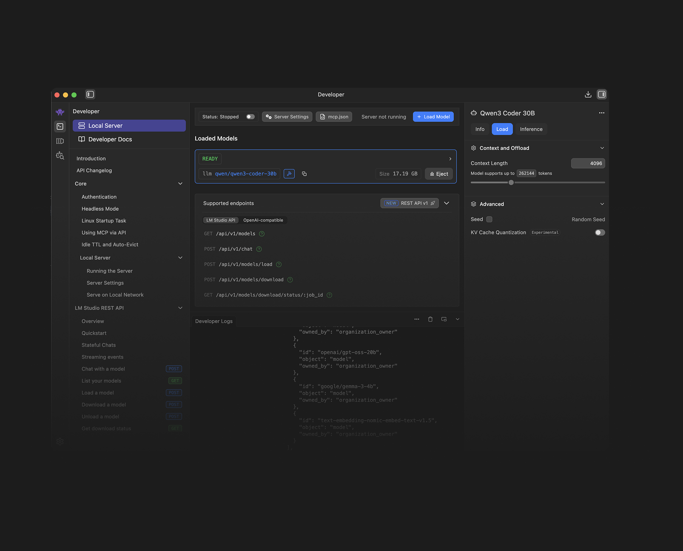Switch to the OpenAI-compatible endpoints tab
This screenshot has width=683, height=551.
click(263, 220)
